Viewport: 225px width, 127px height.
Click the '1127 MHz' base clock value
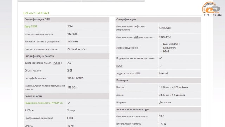pos(73,34)
